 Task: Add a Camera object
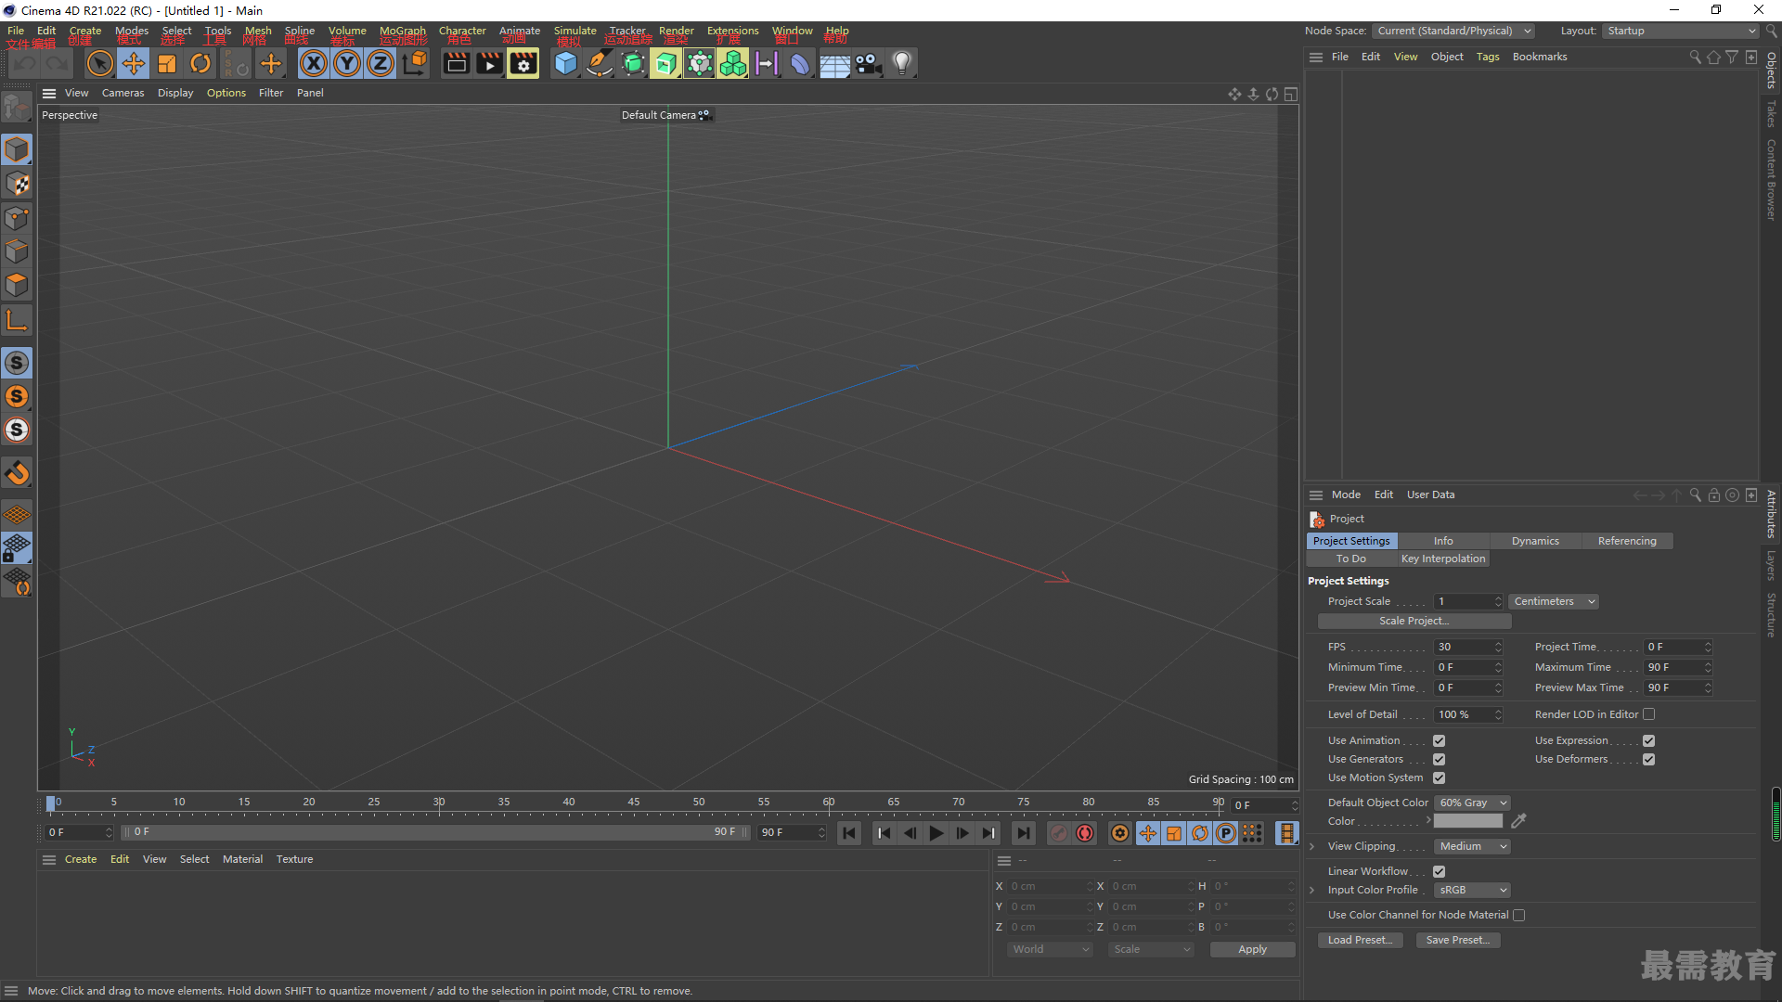869,64
